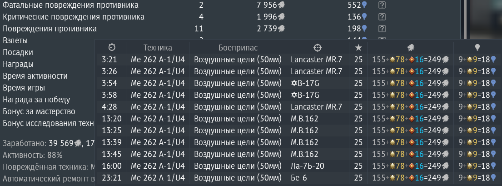Select the 3:21 Lancaster MR.7 hit row

coord(298,60)
